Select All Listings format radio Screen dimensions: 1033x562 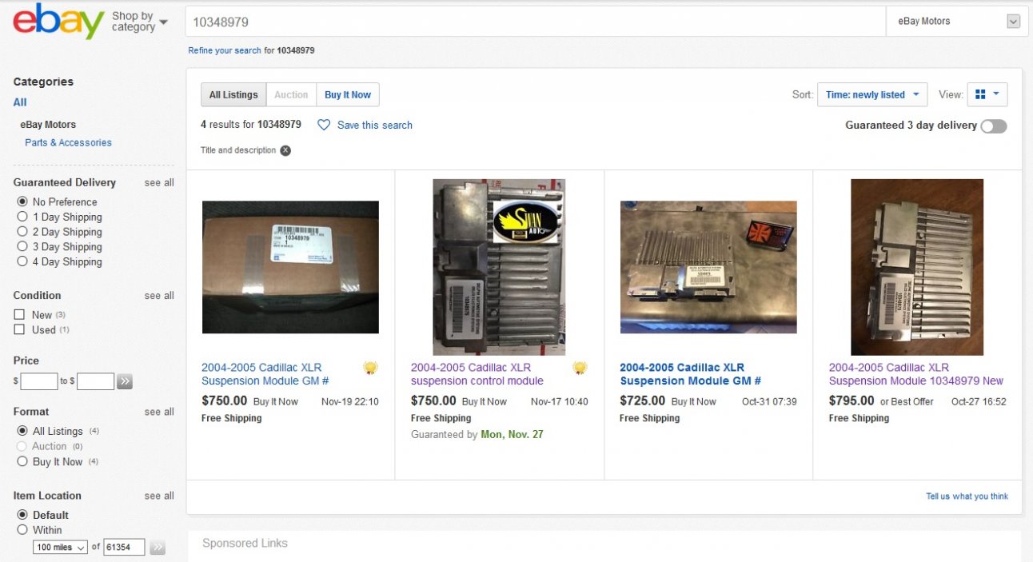(22, 431)
